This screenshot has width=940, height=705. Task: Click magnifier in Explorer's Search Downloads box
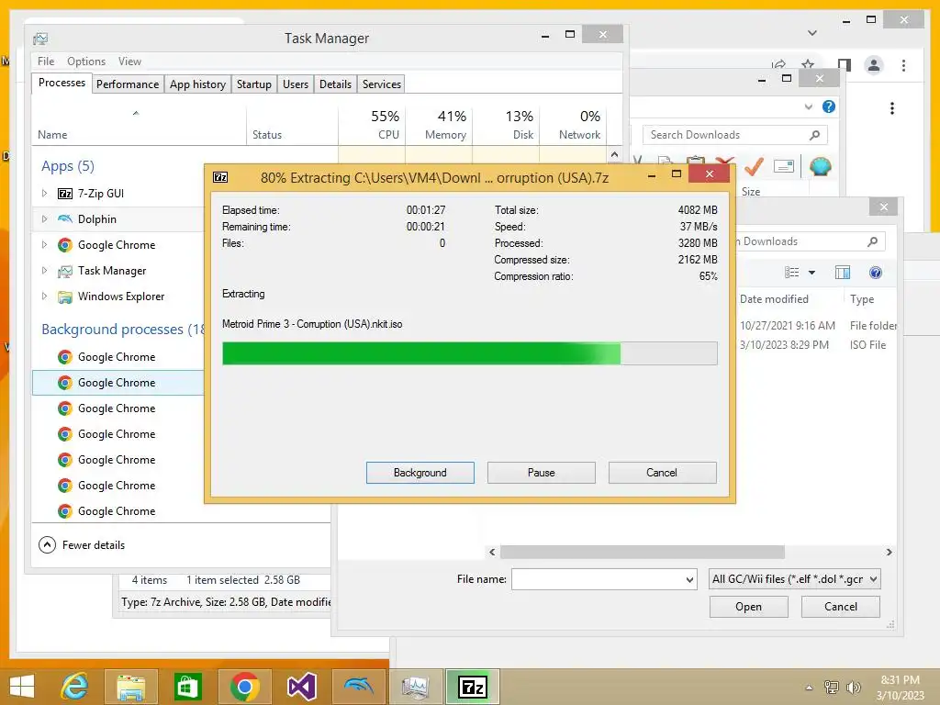pyautogui.click(x=814, y=135)
